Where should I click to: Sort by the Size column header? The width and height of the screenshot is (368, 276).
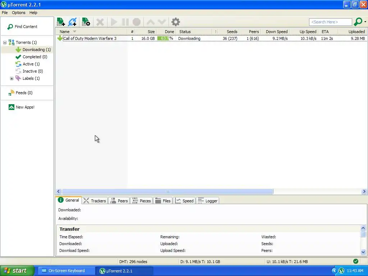(146, 32)
